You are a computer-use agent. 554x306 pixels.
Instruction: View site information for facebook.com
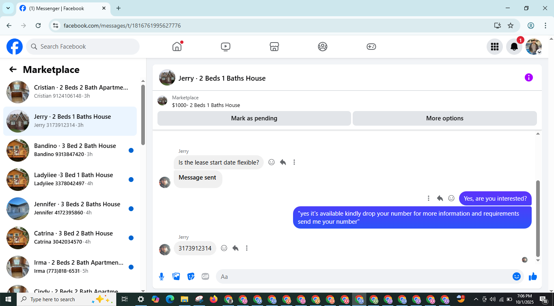click(x=56, y=26)
